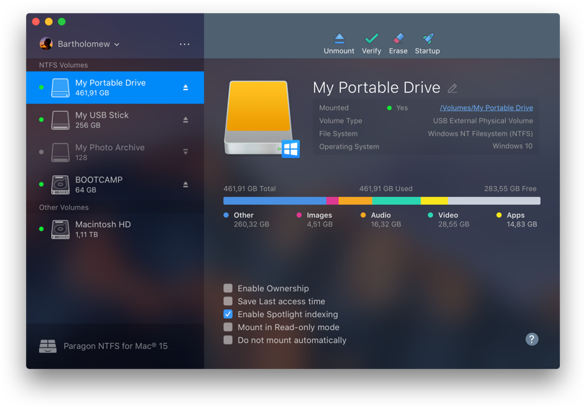Click the Windows 10 operating system value
This screenshot has height=408, width=586.
[512, 146]
